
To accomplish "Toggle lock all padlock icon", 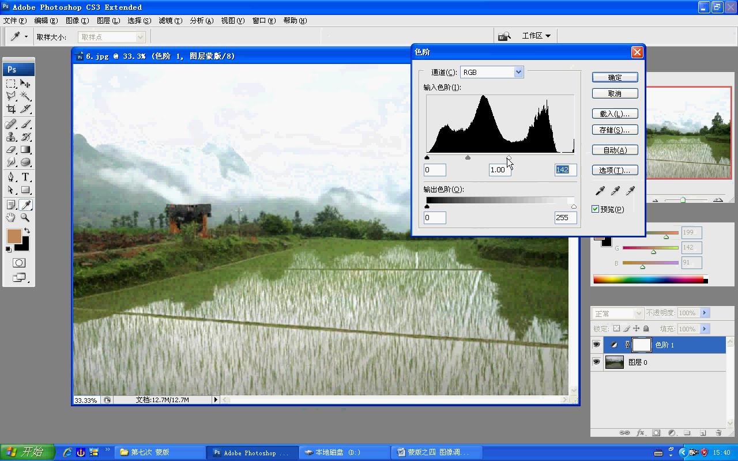I will pyautogui.click(x=646, y=328).
